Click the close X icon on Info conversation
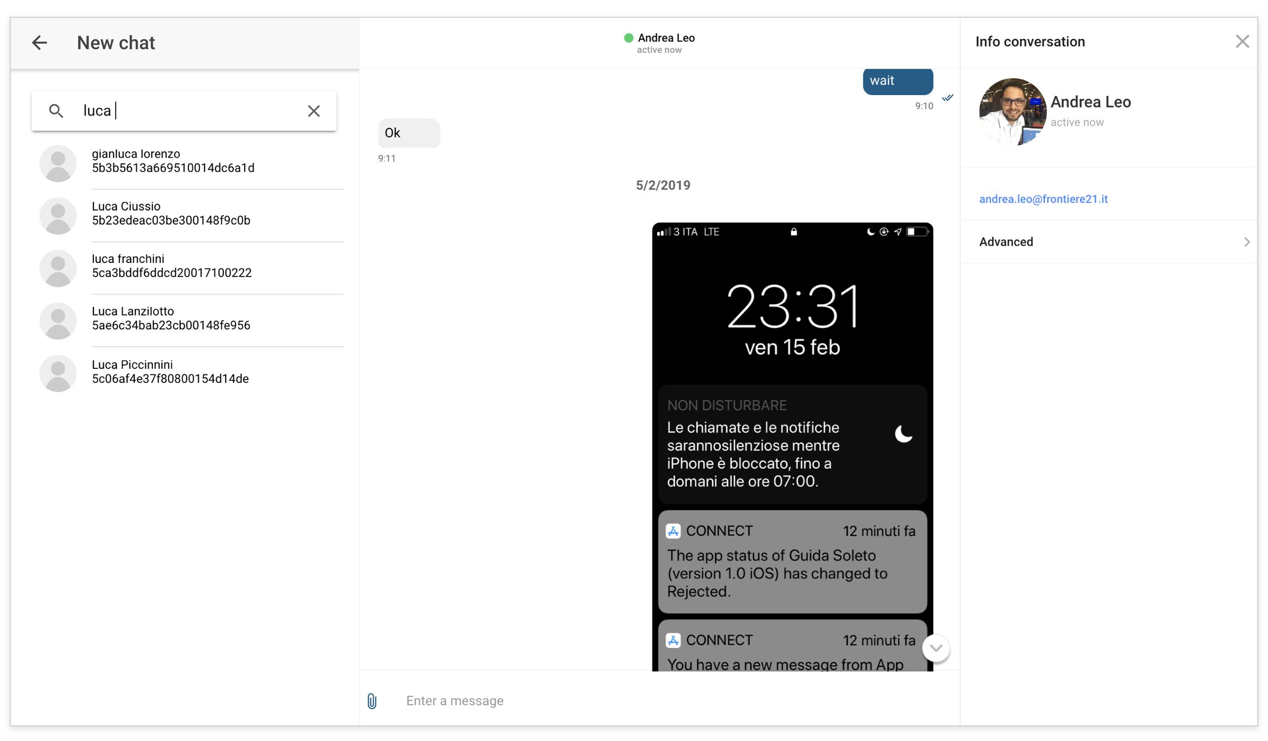The image size is (1268, 741). [x=1243, y=42]
